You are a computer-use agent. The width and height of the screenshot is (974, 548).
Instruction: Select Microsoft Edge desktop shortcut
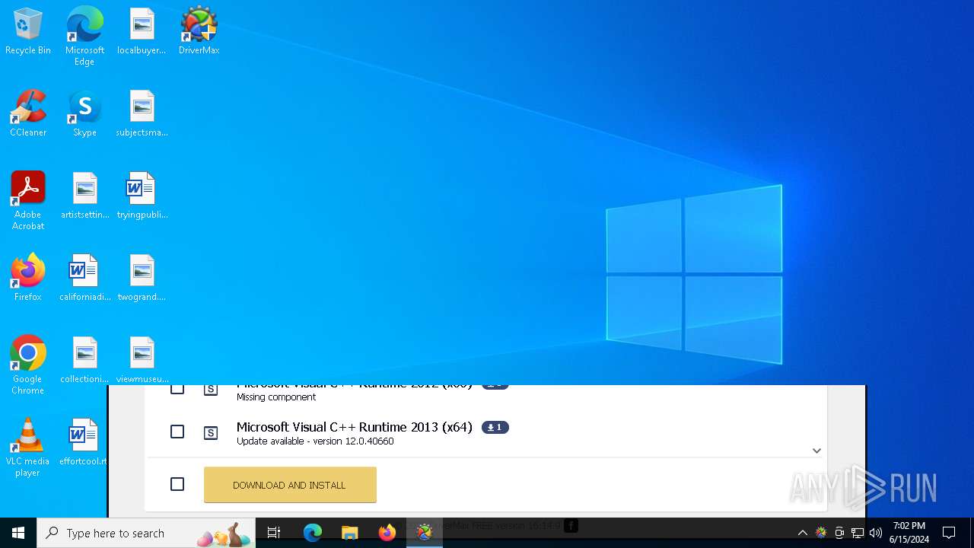(x=84, y=37)
